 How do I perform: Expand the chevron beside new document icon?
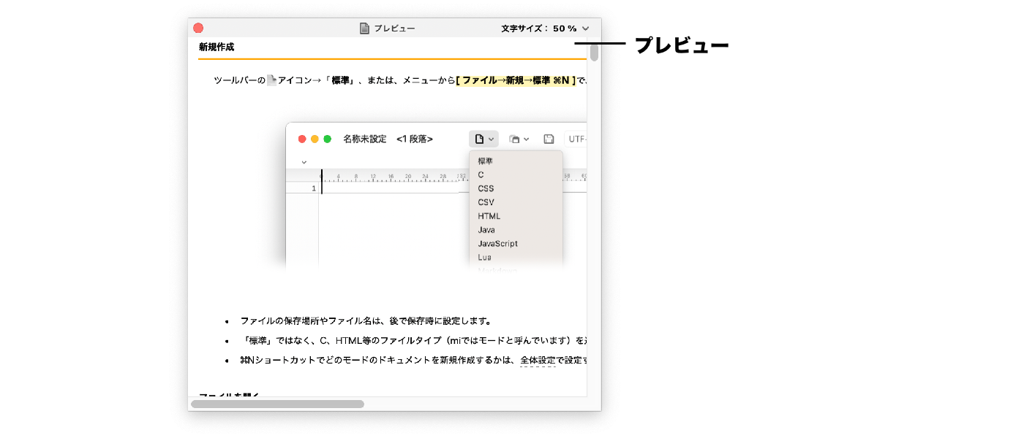pos(492,139)
